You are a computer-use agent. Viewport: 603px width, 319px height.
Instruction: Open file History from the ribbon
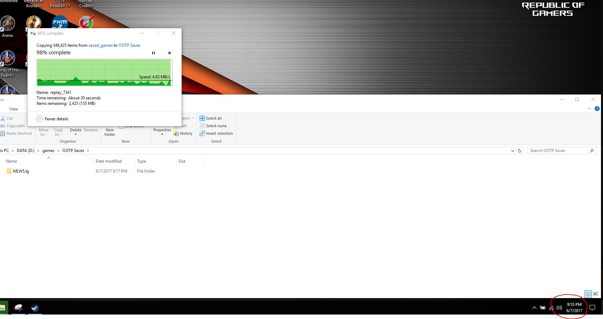point(183,133)
